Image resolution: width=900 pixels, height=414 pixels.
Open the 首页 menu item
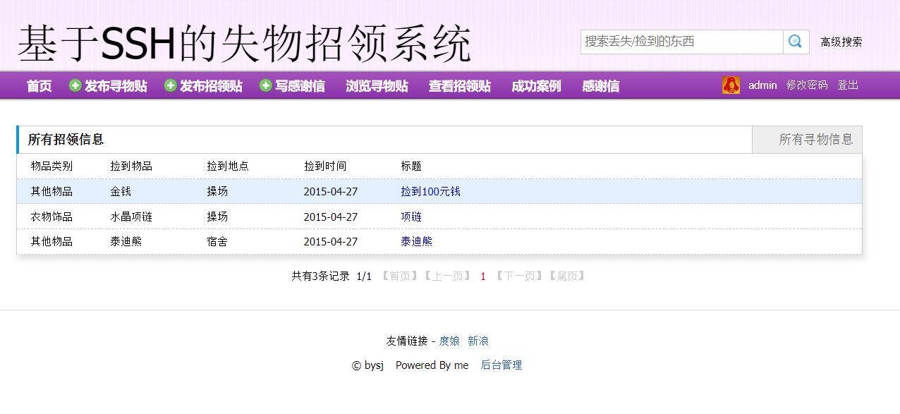[38, 85]
